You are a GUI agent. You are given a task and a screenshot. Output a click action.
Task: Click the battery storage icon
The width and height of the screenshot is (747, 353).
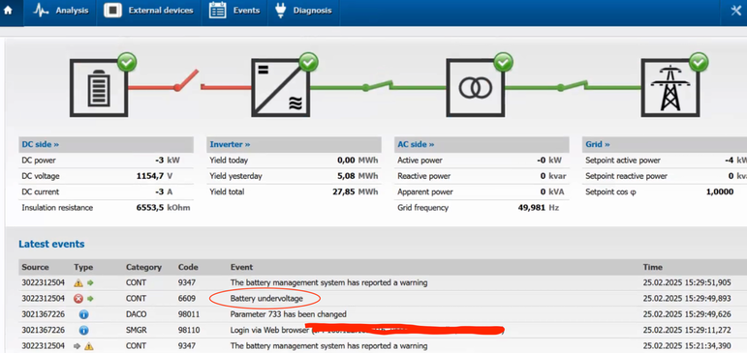point(99,88)
